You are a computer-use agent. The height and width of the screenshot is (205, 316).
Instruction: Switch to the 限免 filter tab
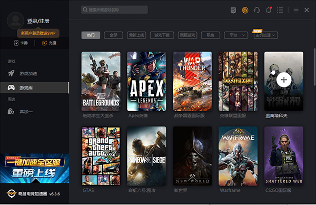[x=211, y=35]
